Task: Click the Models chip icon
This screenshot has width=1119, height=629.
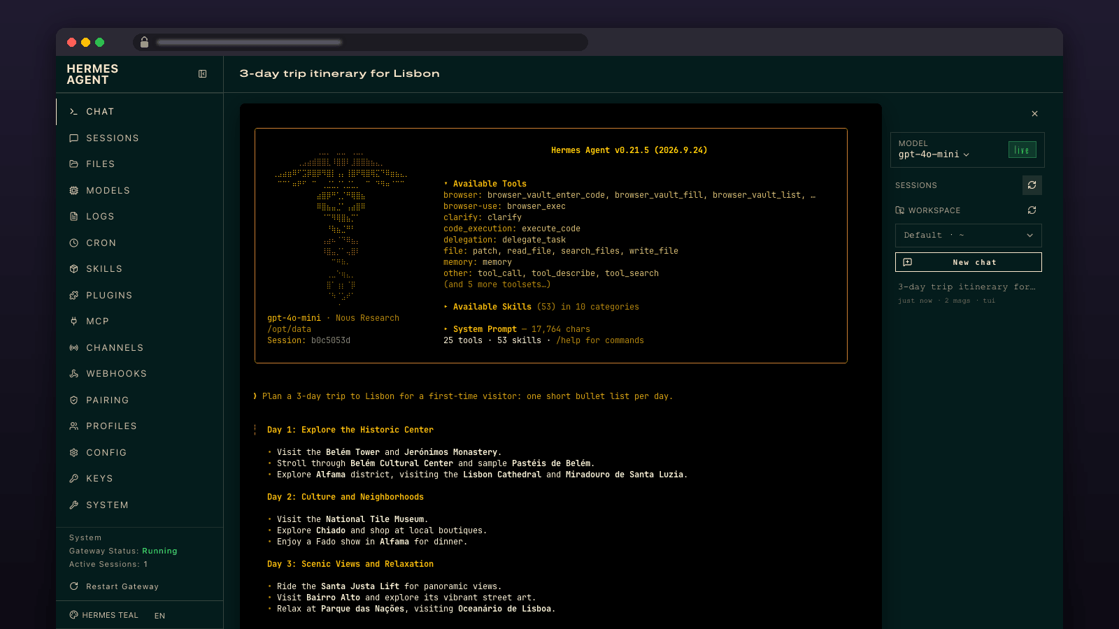Action: (73, 191)
